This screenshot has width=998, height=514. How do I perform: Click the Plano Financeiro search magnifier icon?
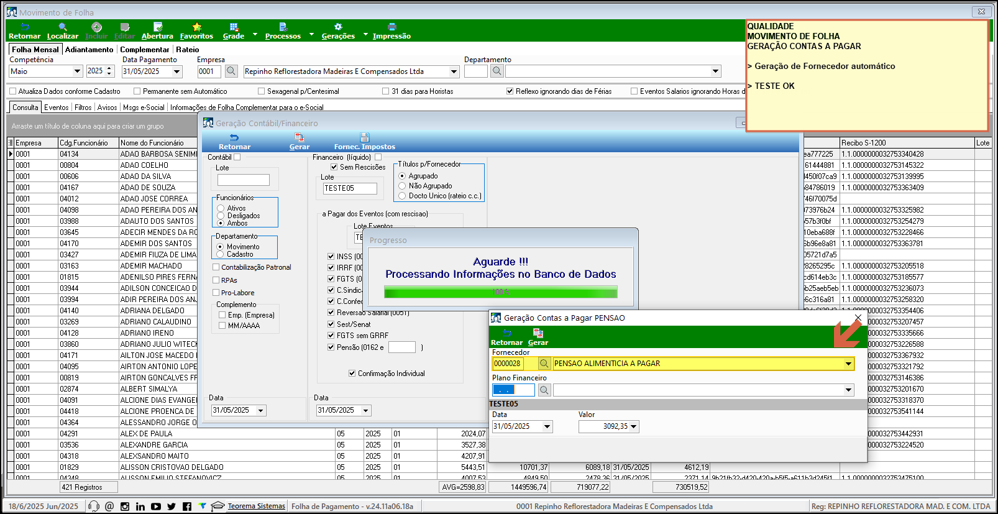pyautogui.click(x=544, y=390)
